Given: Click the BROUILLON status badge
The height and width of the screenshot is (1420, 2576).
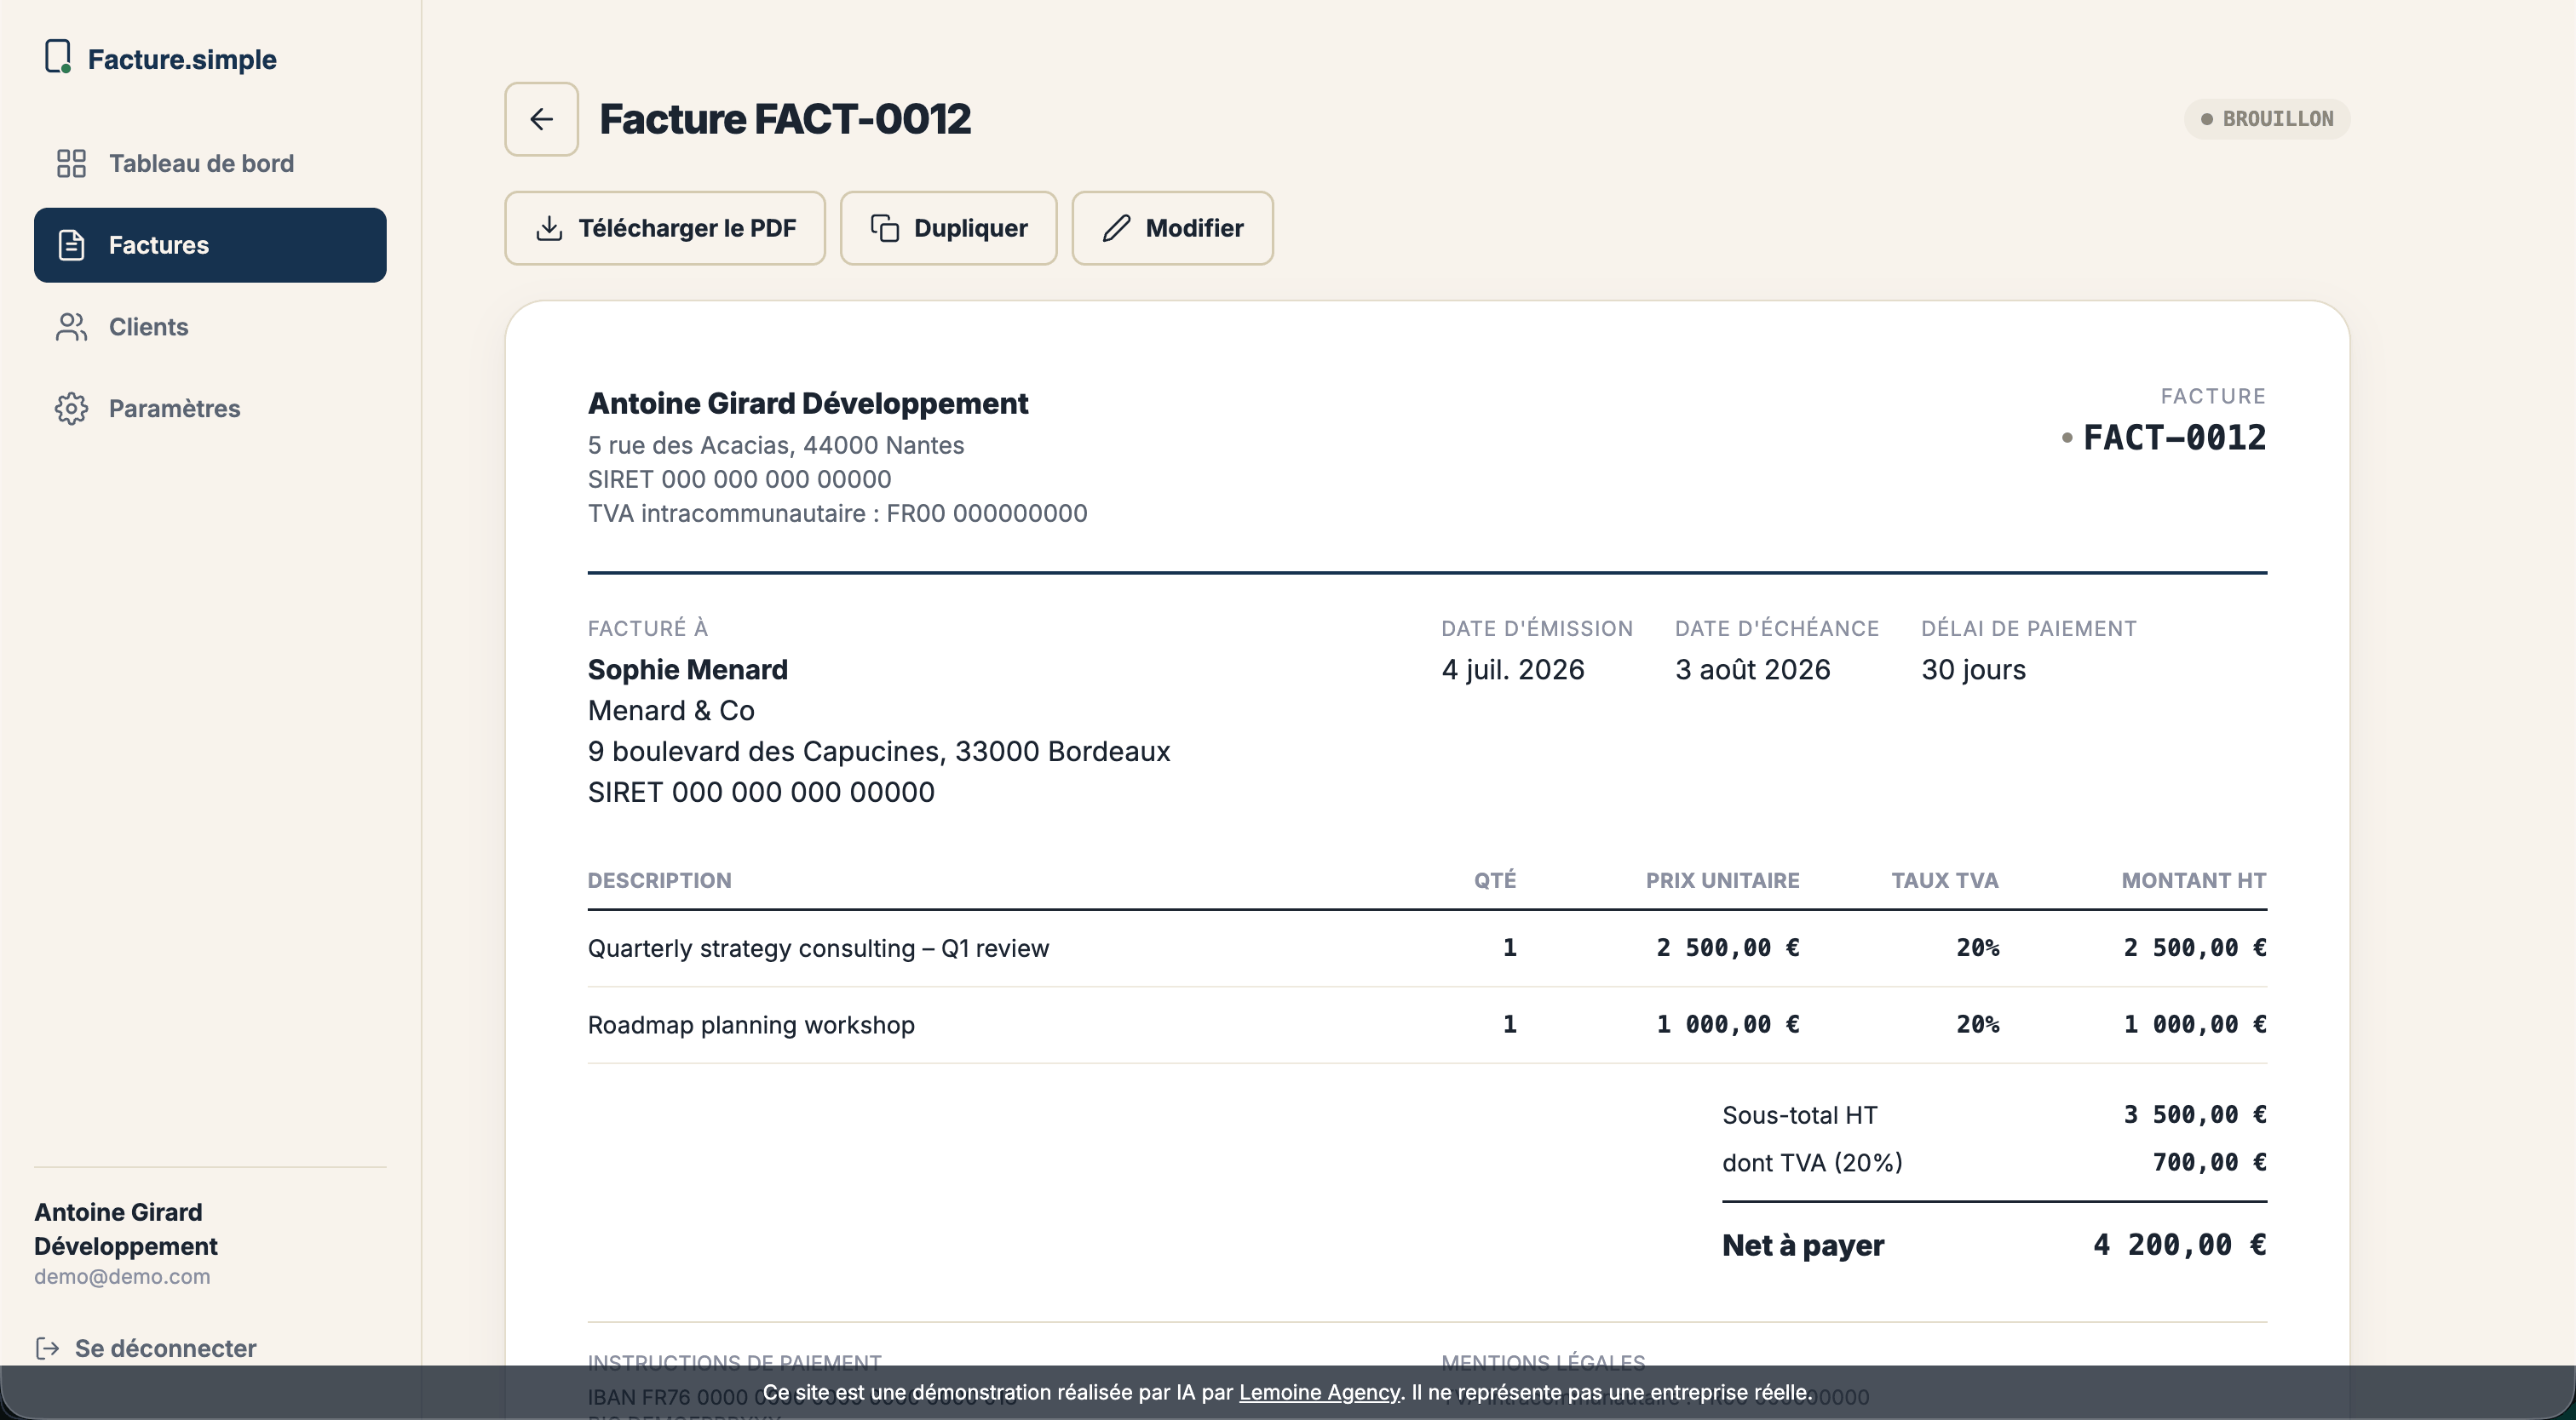Looking at the screenshot, I should tap(2267, 119).
